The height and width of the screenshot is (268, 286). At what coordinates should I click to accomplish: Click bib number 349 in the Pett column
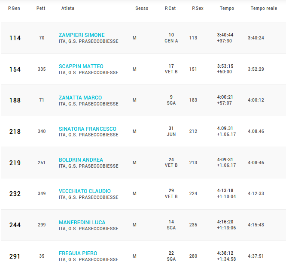pyautogui.click(x=42, y=193)
